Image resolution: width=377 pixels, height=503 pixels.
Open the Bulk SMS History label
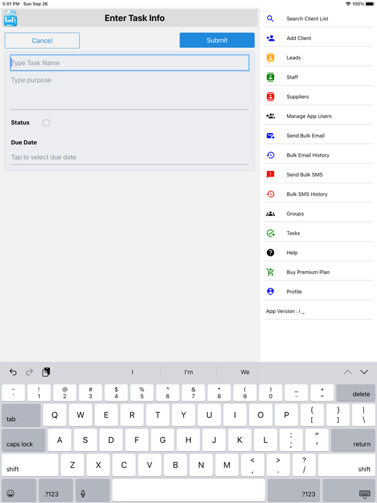click(x=307, y=194)
